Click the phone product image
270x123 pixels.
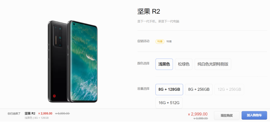point(72,61)
